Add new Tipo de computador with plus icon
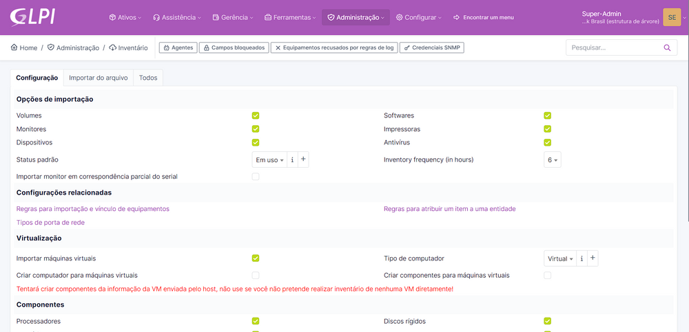The image size is (689, 332). (x=593, y=258)
